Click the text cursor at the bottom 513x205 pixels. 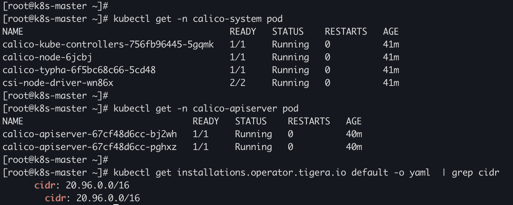coord(116,204)
